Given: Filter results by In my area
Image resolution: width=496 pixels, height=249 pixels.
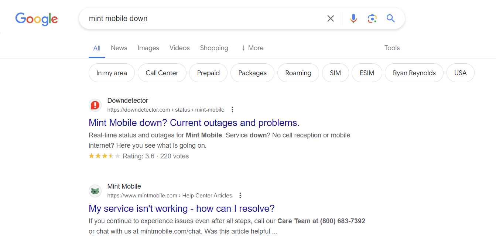Looking at the screenshot, I should coord(112,73).
